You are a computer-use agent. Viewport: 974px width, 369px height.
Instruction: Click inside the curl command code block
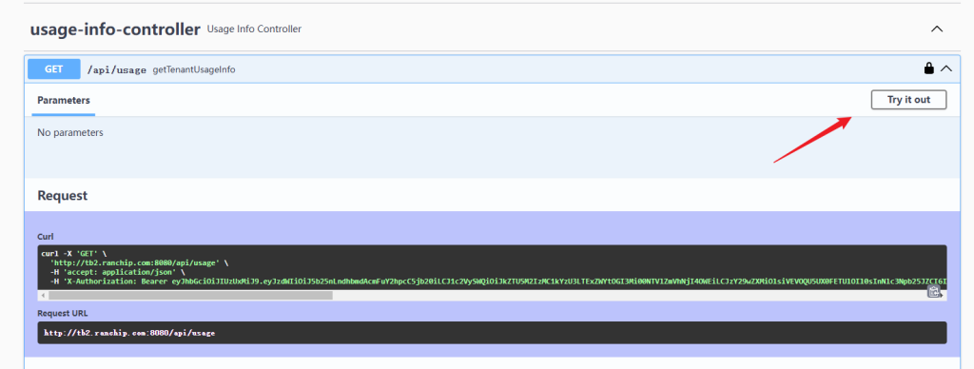coord(492,268)
